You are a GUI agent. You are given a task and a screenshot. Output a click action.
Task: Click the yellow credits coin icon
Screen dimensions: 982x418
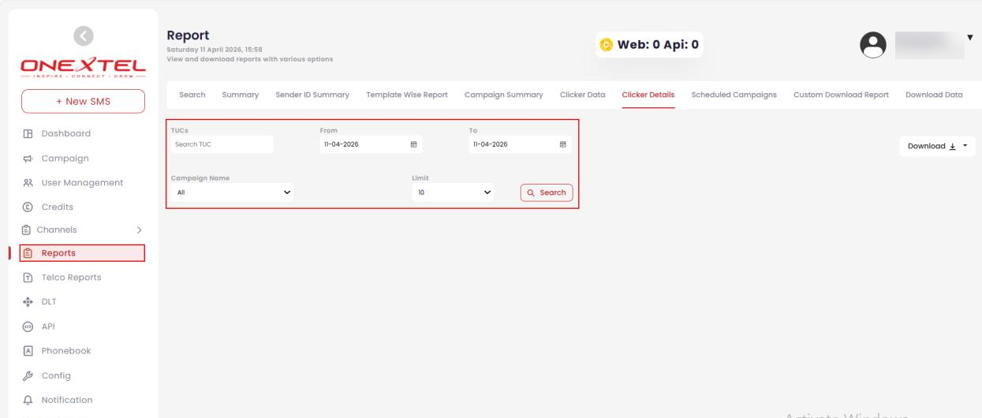[x=606, y=45]
